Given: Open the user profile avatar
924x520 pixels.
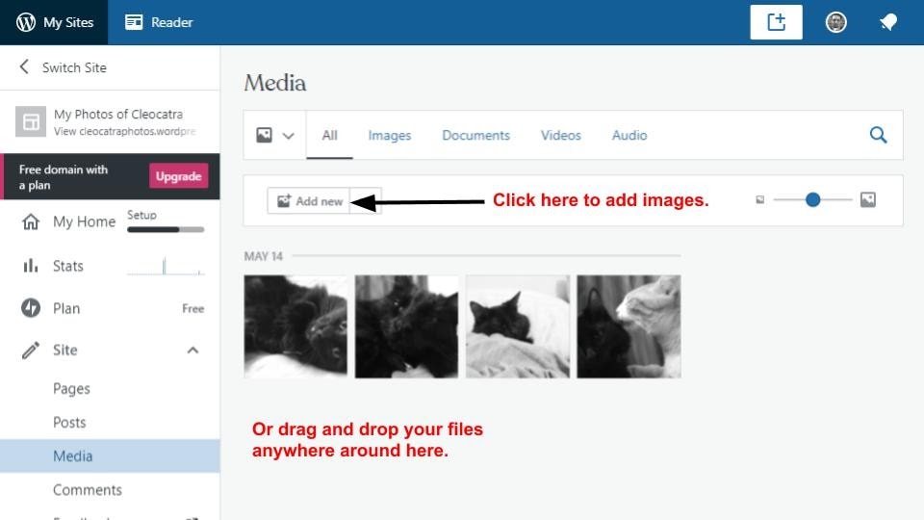Looking at the screenshot, I should (835, 22).
